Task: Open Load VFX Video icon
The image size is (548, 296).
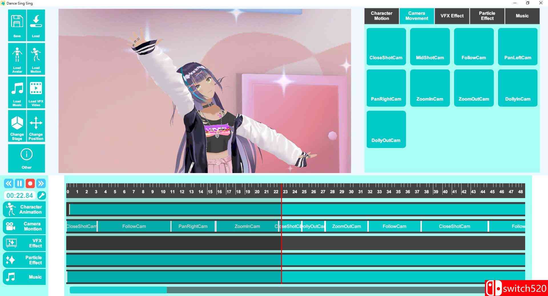Action: coord(36,89)
